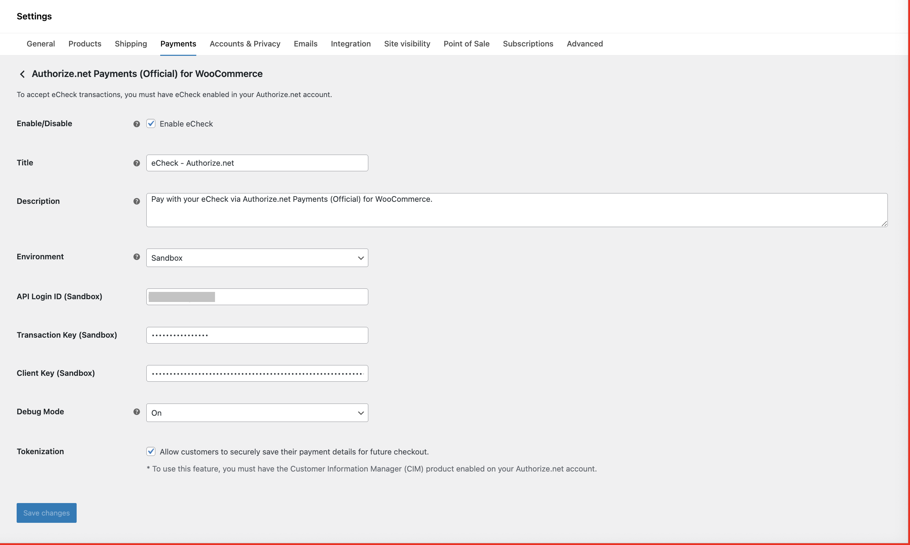Switch to the General tab
The image size is (910, 545).
pyautogui.click(x=41, y=44)
